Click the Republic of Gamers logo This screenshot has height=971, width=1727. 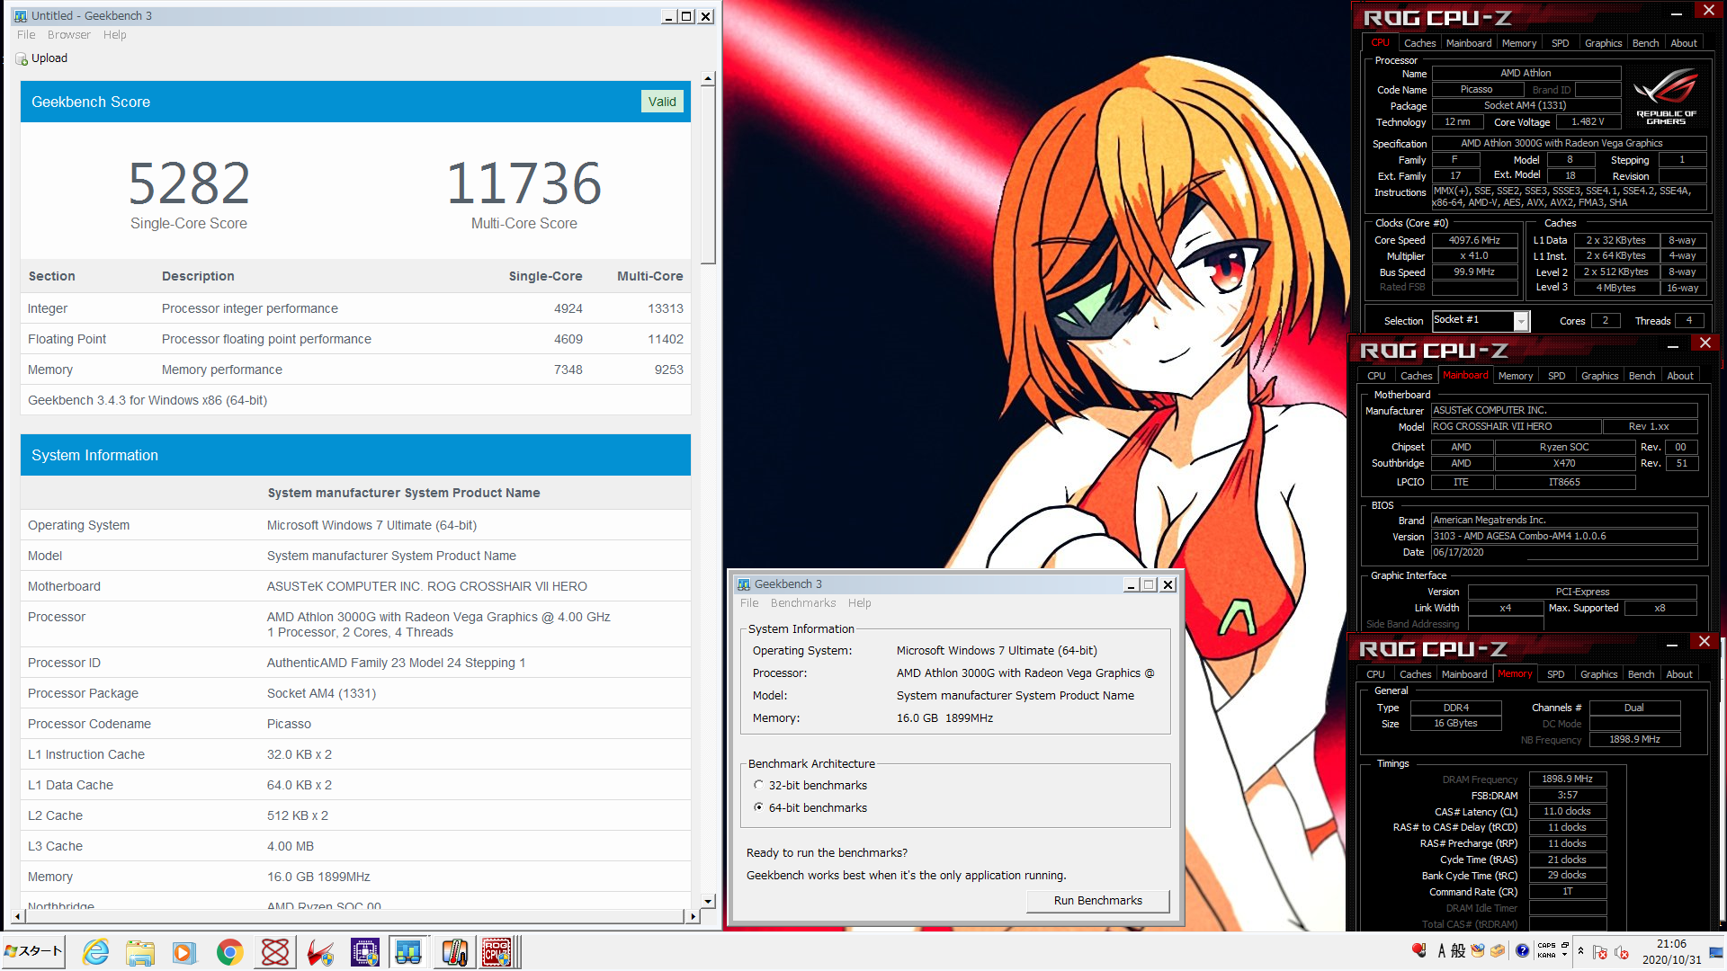[1666, 96]
